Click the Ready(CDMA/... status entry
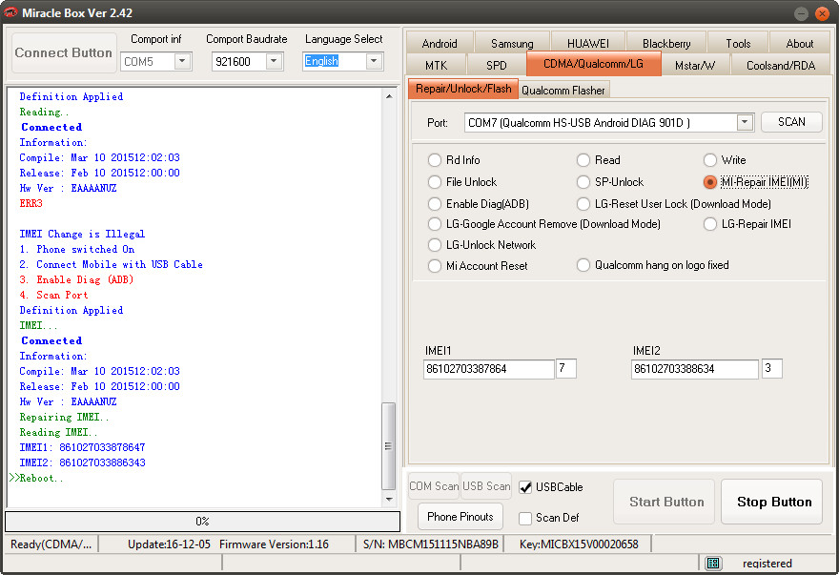The image size is (839, 575). coord(51,544)
